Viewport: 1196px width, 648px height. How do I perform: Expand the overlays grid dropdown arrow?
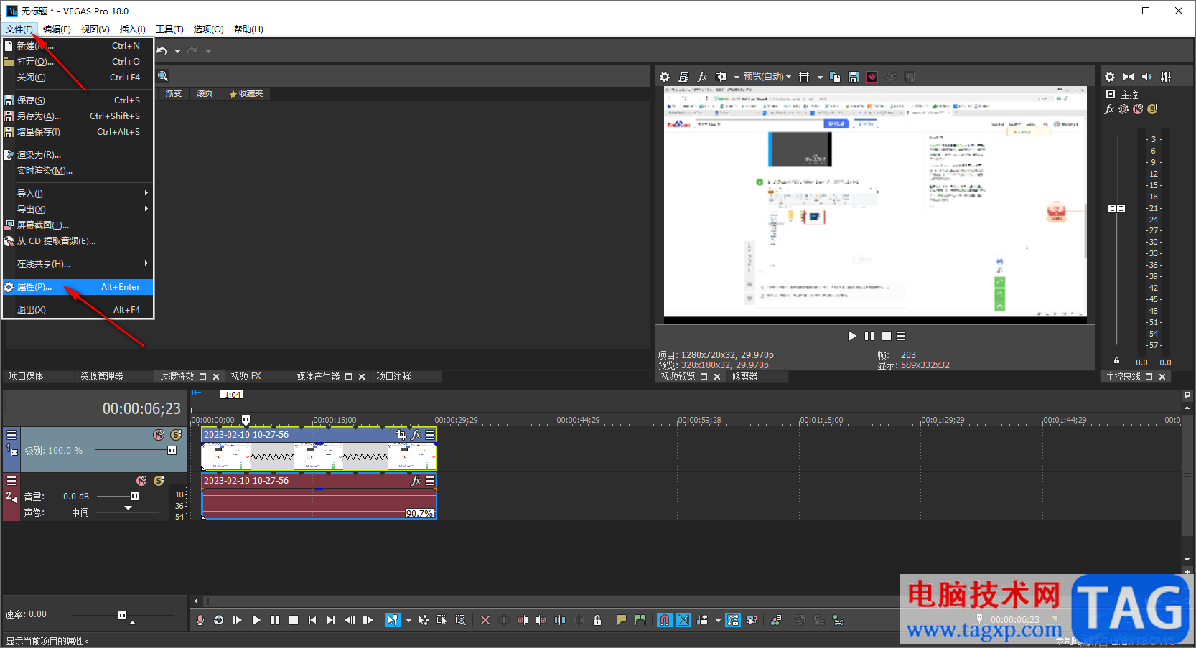[820, 77]
